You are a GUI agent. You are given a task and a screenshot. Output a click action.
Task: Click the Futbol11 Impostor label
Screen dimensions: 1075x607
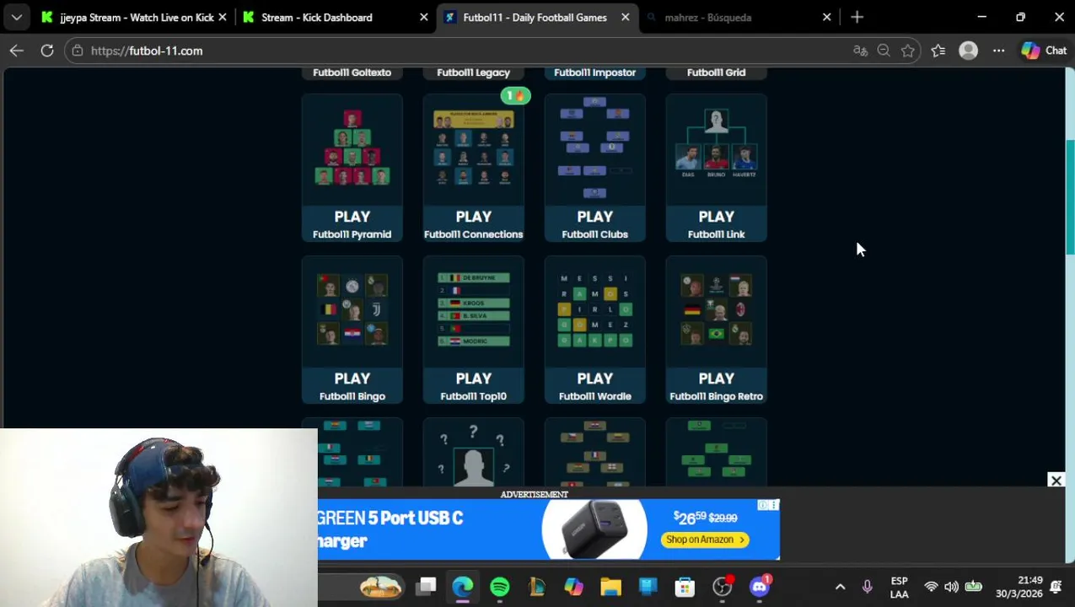click(x=594, y=73)
